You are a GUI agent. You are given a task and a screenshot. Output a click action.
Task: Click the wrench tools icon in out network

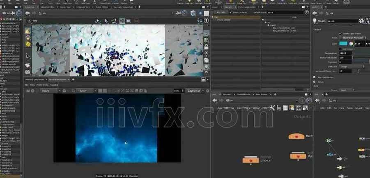coord(272,108)
